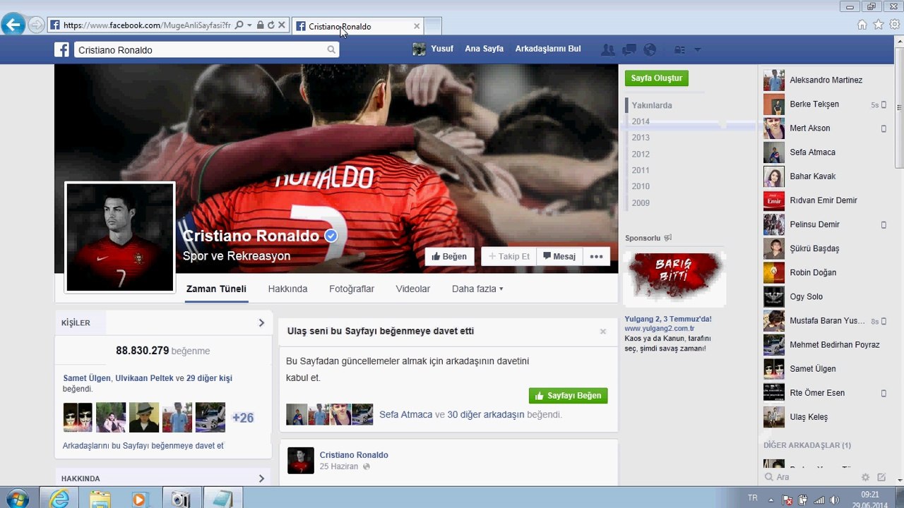Screen dimensions: 904x508
Task: Click the megaphone icon next to Sponsorlu
Action: coord(668,238)
